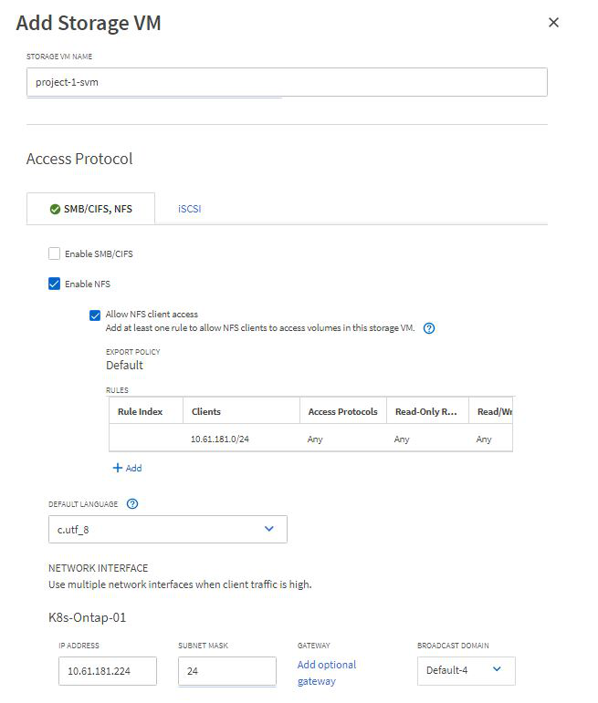Uncheck the Enable NFS checkbox
This screenshot has height=703, width=598.
(x=55, y=284)
